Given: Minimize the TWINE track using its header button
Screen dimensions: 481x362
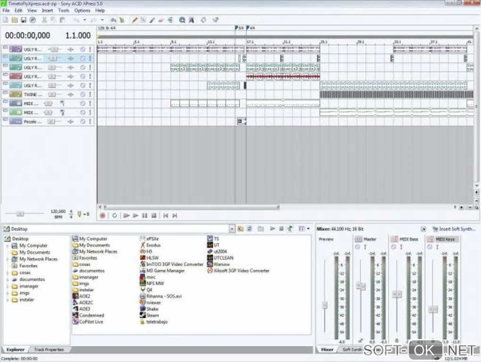Looking at the screenshot, I should point(5,92).
